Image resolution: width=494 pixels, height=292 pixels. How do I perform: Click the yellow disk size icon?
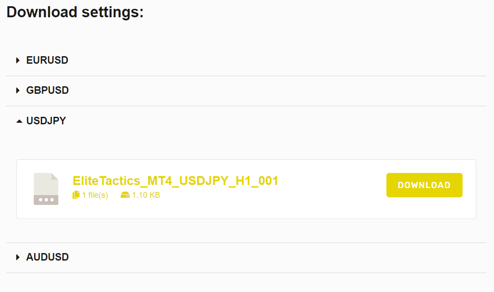[125, 195]
